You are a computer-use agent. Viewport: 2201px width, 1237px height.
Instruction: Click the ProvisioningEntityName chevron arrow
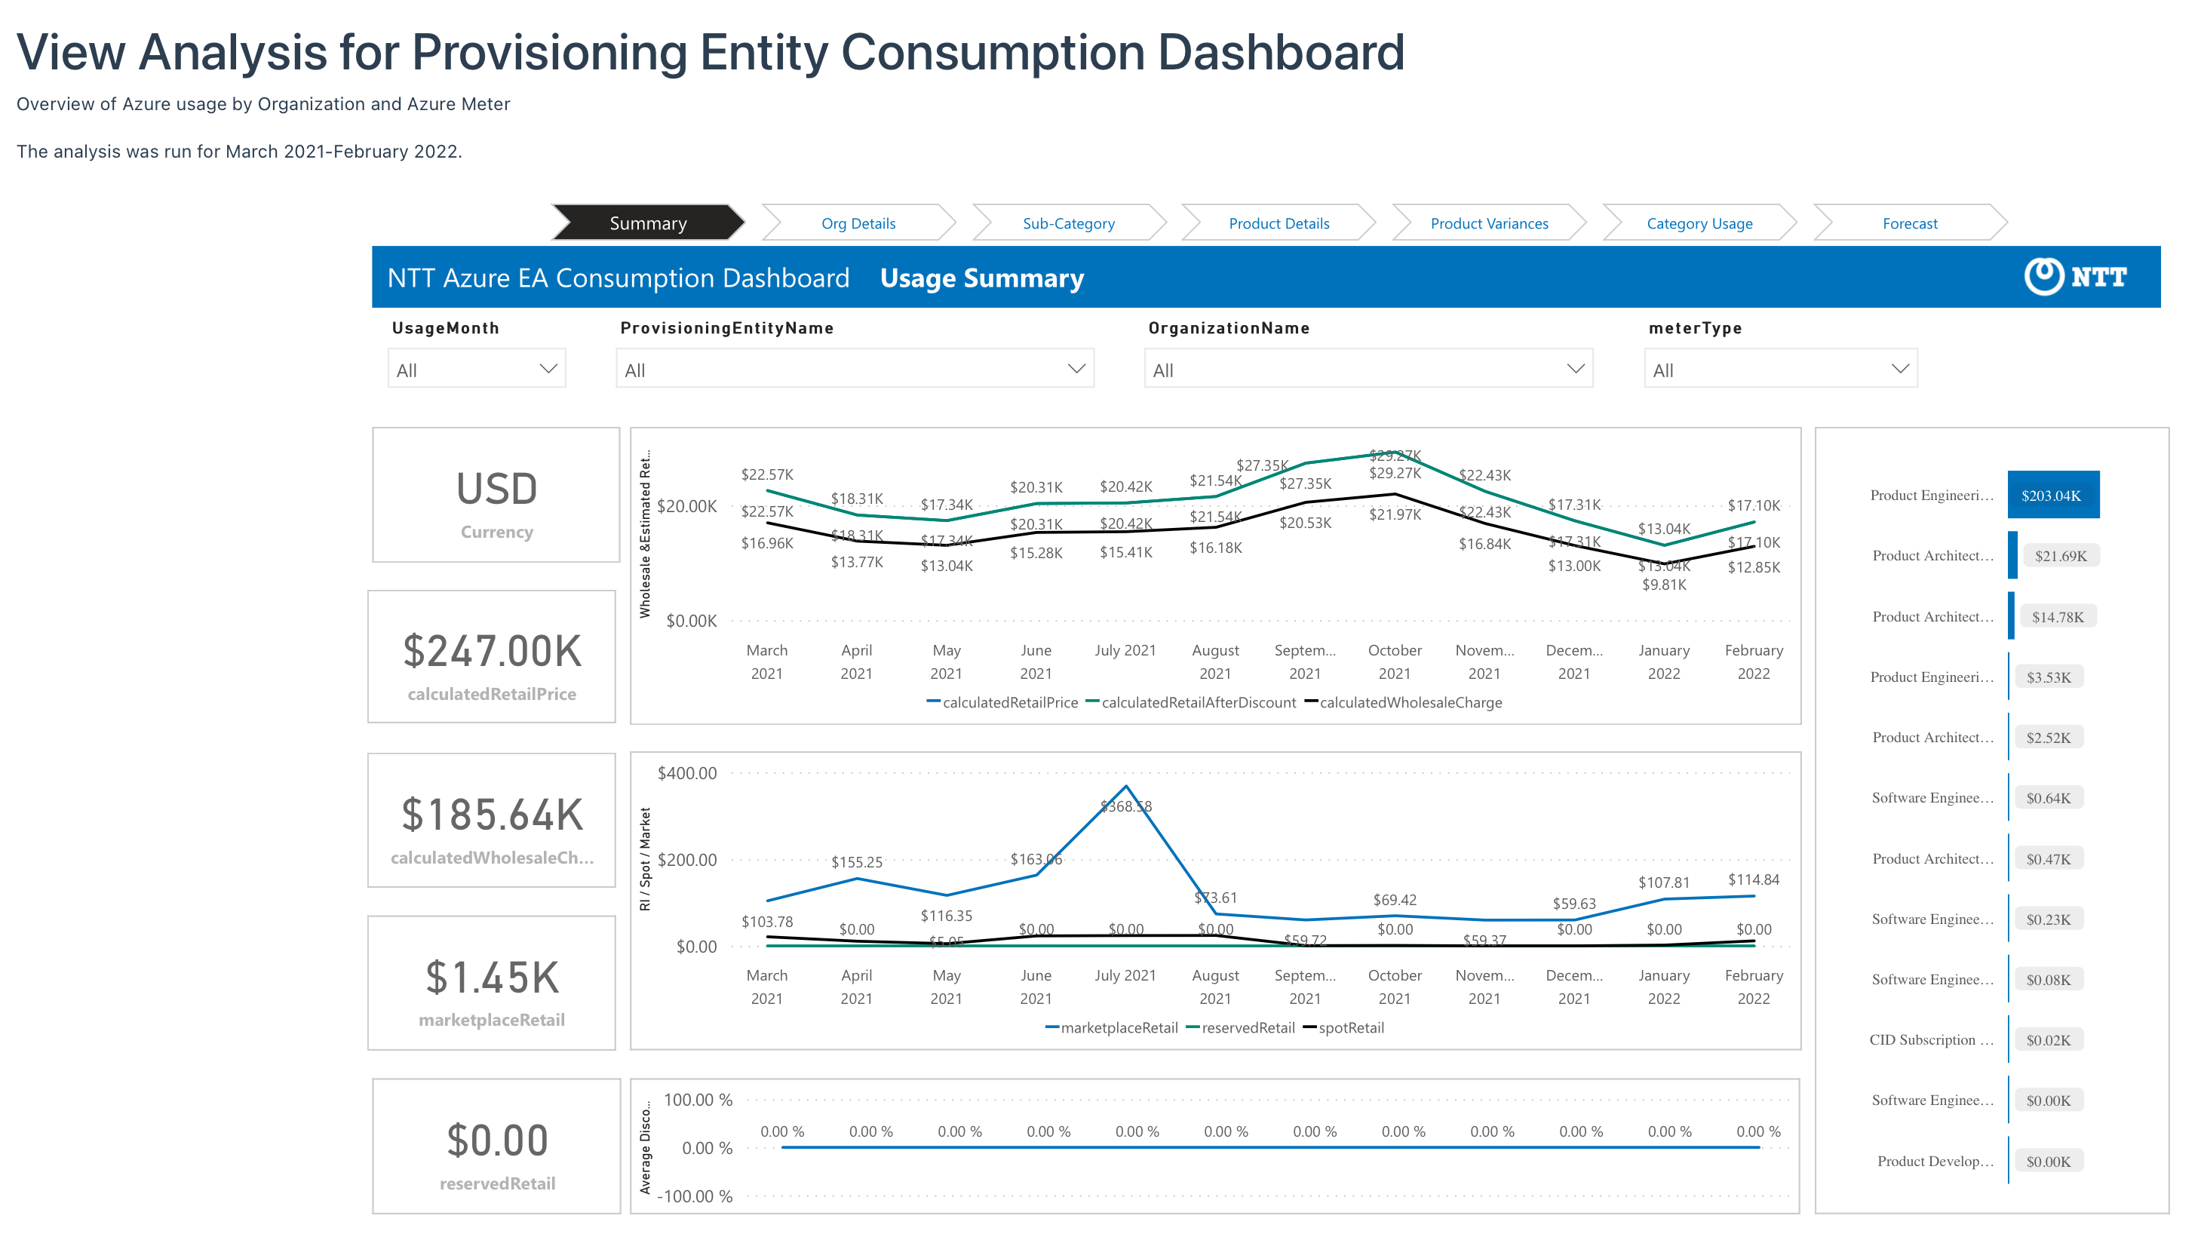(1076, 369)
